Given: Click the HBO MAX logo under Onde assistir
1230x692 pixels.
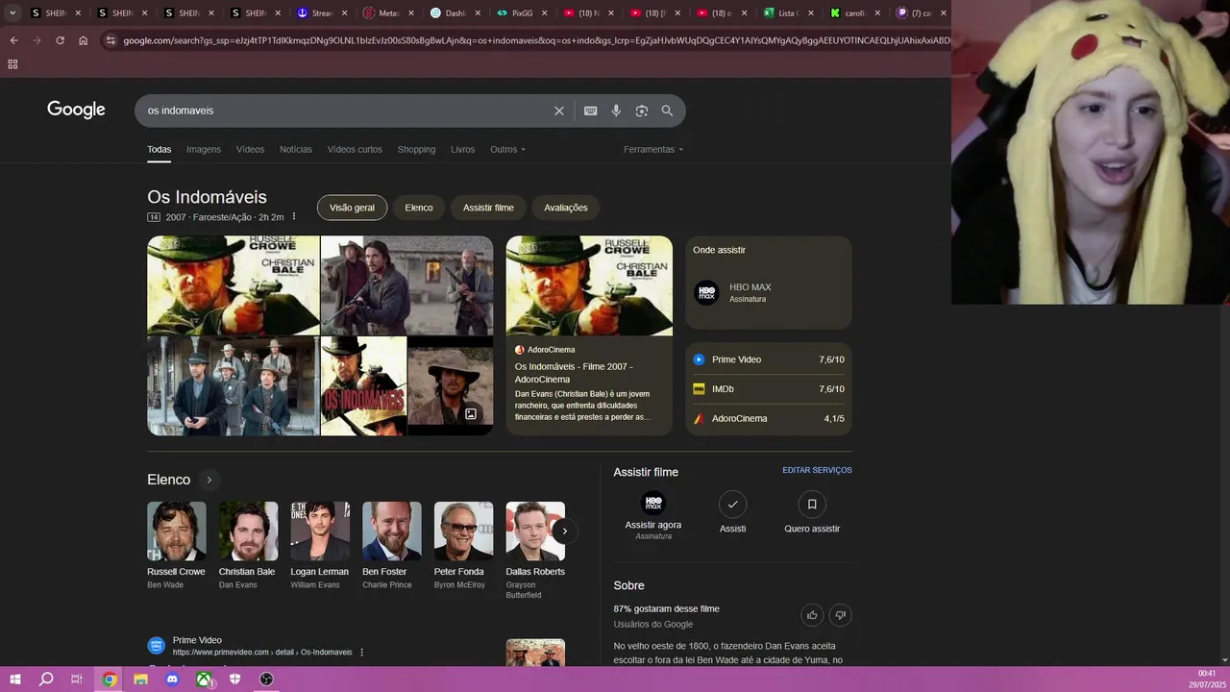Looking at the screenshot, I should pos(706,292).
